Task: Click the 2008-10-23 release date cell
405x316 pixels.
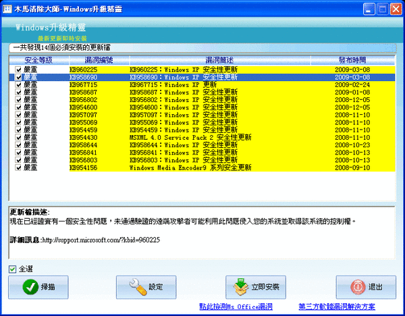Action: (x=352, y=145)
